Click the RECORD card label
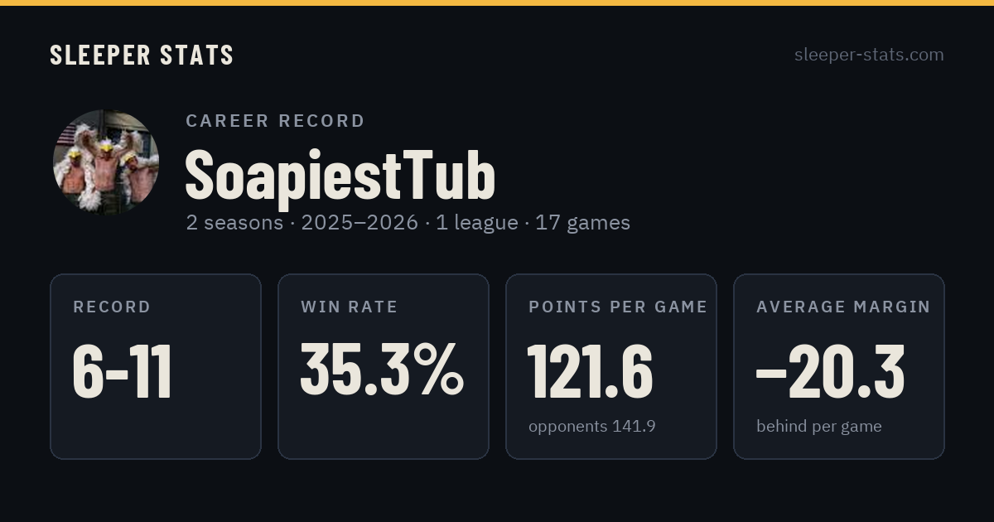The image size is (994, 522). coord(112,307)
